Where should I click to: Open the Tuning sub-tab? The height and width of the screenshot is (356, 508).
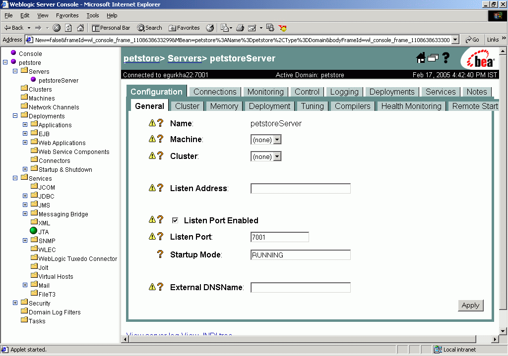pyautogui.click(x=313, y=106)
